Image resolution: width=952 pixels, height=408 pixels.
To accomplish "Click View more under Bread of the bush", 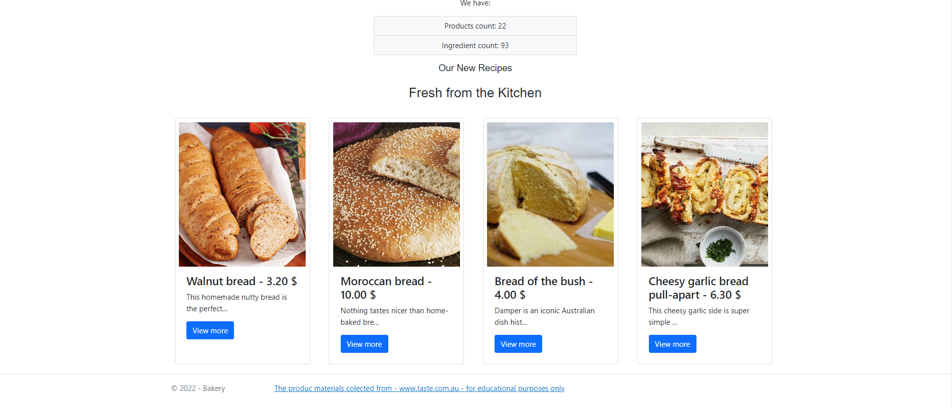I will (518, 344).
